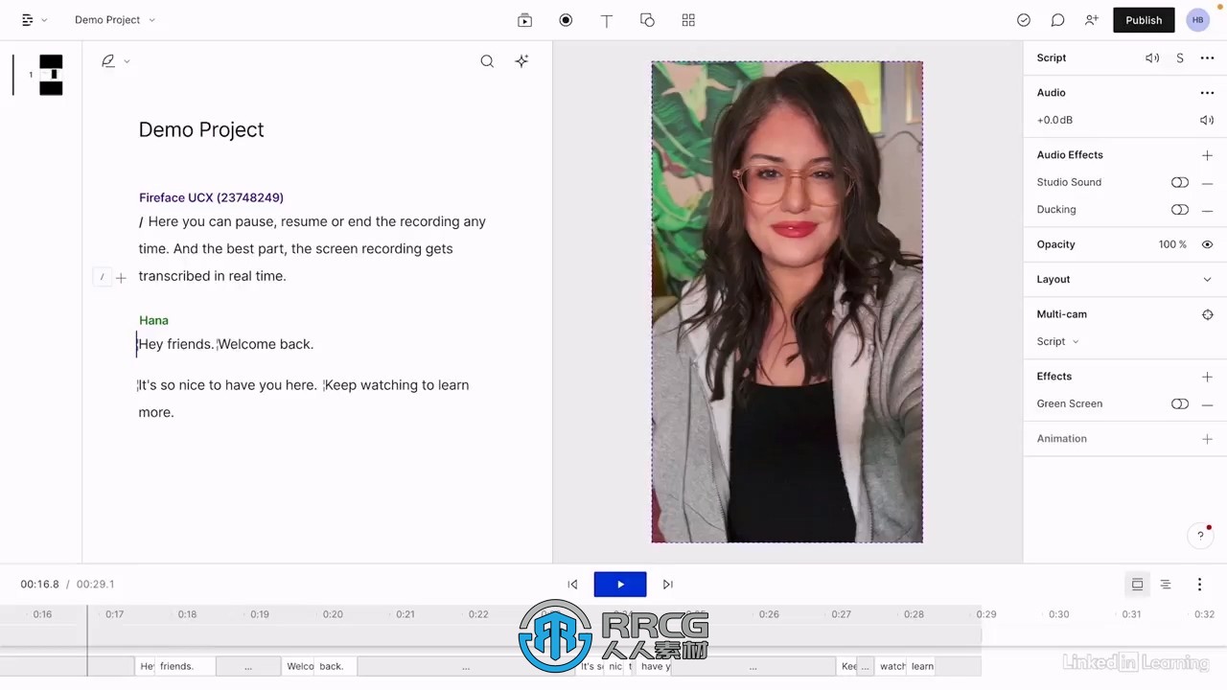The image size is (1227, 690).
Task: Select the Text tool icon
Action: pos(607,20)
